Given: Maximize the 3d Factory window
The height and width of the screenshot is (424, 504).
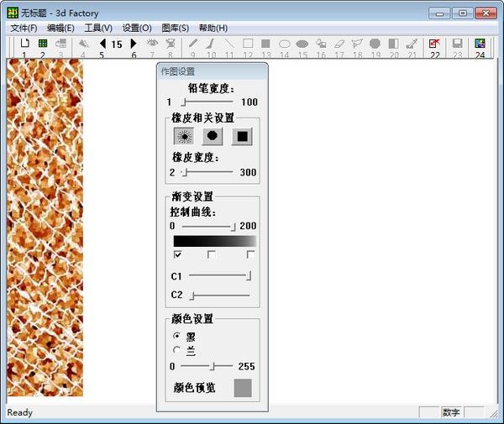Looking at the screenshot, I should point(463,13).
